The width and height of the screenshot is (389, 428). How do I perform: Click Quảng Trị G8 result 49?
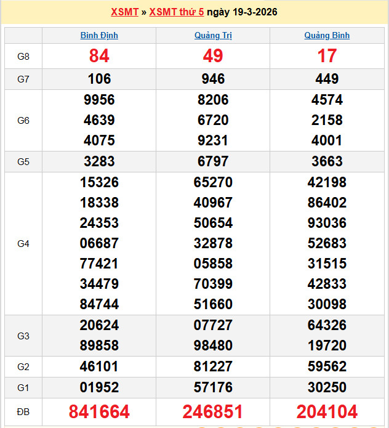click(x=213, y=57)
